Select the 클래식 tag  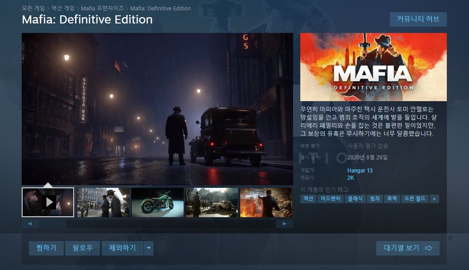(355, 199)
